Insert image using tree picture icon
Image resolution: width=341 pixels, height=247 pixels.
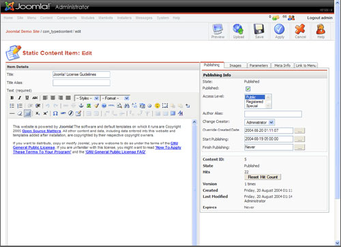(x=89, y=106)
